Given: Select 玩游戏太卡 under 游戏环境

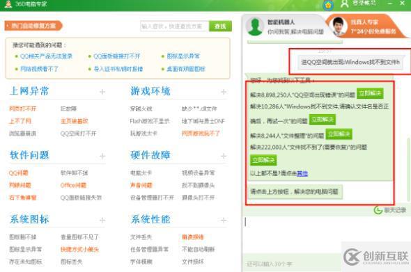Looking at the screenshot, I should click(x=144, y=134).
